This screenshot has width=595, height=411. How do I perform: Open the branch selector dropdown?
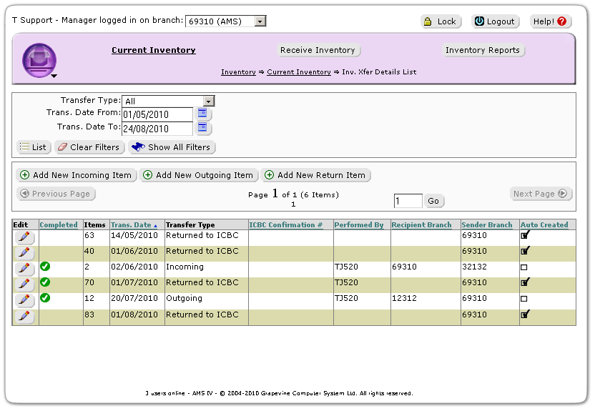[260, 21]
